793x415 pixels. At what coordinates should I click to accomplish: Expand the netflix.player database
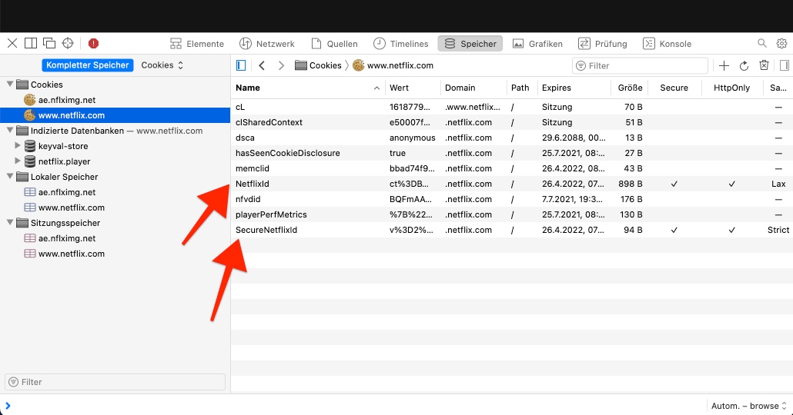click(x=18, y=161)
